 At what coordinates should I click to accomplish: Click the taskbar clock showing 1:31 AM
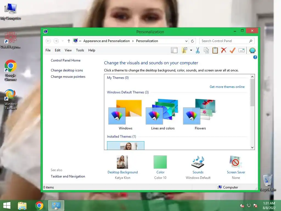click(x=269, y=206)
